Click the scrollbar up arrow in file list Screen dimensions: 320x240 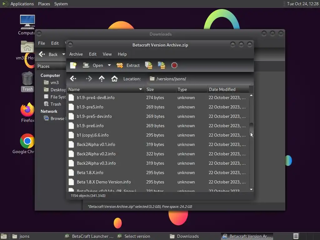point(251,95)
